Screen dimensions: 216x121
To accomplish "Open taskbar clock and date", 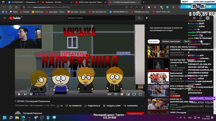I will (x=206, y=118).
